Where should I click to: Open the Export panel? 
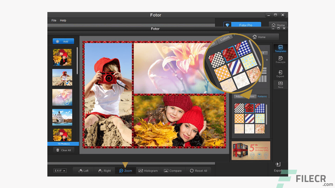(x=280, y=74)
